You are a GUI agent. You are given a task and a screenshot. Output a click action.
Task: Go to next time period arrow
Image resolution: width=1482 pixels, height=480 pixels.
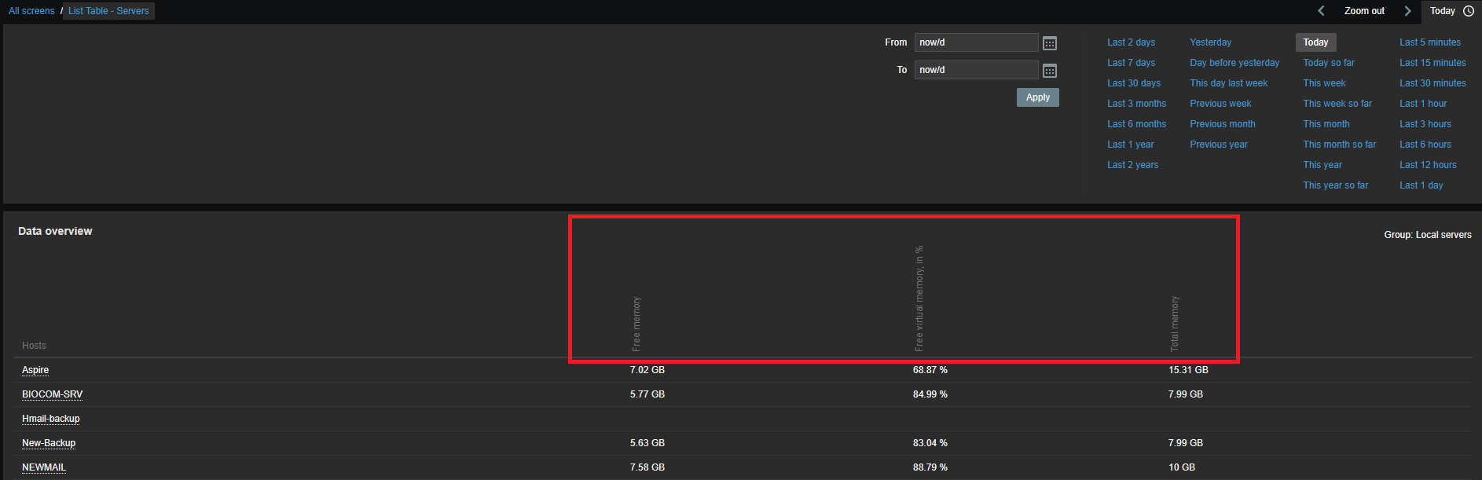coord(1407,11)
